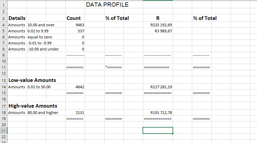The width and height of the screenshot is (257, 143).
Task: Select count value 4642
Action: point(75,87)
